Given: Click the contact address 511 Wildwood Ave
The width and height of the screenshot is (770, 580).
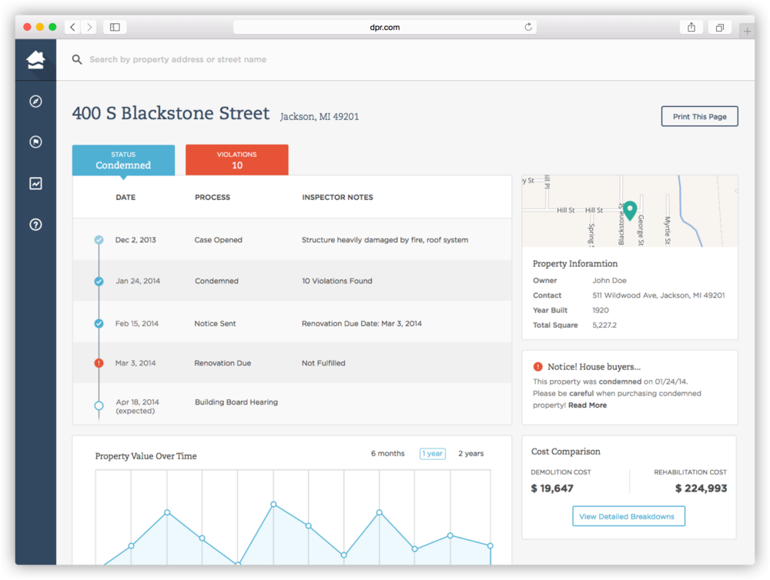Looking at the screenshot, I should pyautogui.click(x=658, y=295).
